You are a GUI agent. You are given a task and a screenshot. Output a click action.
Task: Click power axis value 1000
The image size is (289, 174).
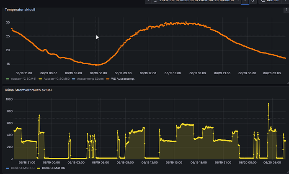coord(9,99)
